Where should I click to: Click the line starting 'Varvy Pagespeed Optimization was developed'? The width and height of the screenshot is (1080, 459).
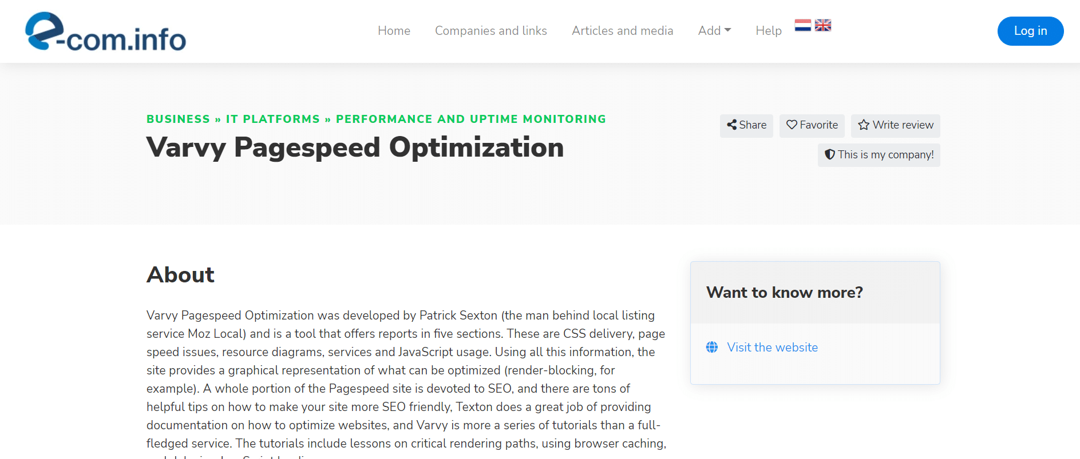click(x=401, y=316)
